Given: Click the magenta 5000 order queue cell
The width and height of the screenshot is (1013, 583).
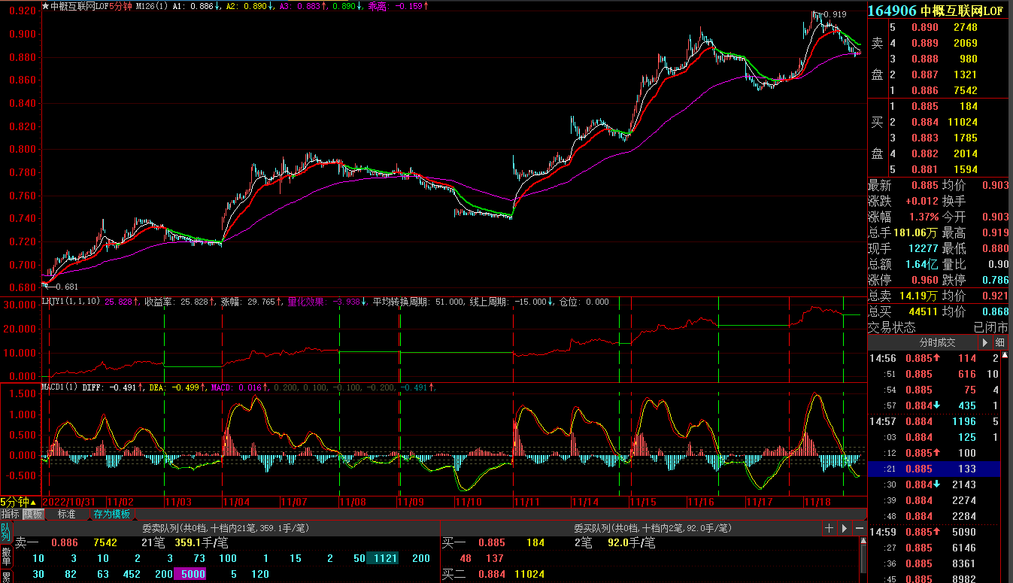Looking at the screenshot, I should click(193, 575).
